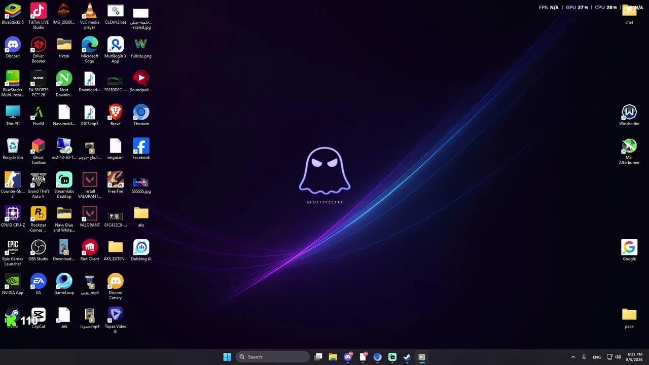Open the ENG language switcher
The image size is (649, 365).
pos(597,357)
